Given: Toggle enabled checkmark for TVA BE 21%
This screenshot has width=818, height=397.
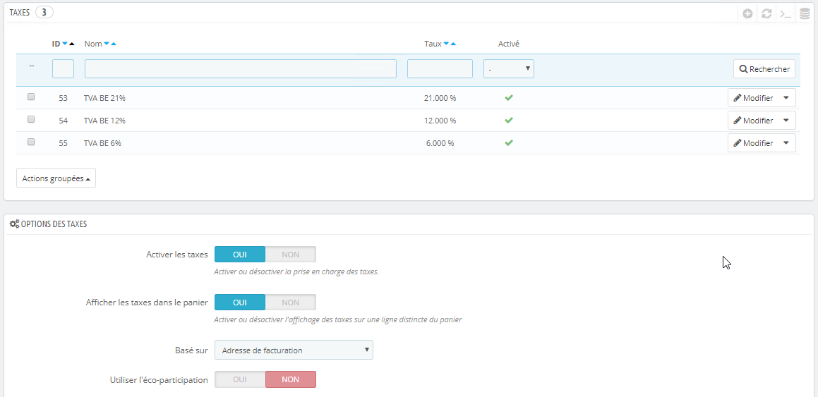Looking at the screenshot, I should [x=509, y=97].
